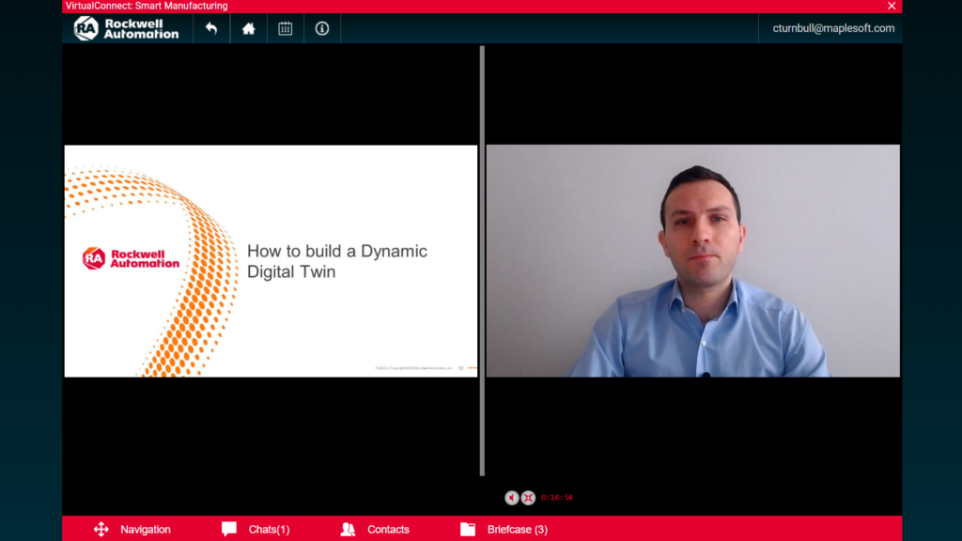
Task: Click the Rockwell Automation logo in the header
Action: [127, 28]
